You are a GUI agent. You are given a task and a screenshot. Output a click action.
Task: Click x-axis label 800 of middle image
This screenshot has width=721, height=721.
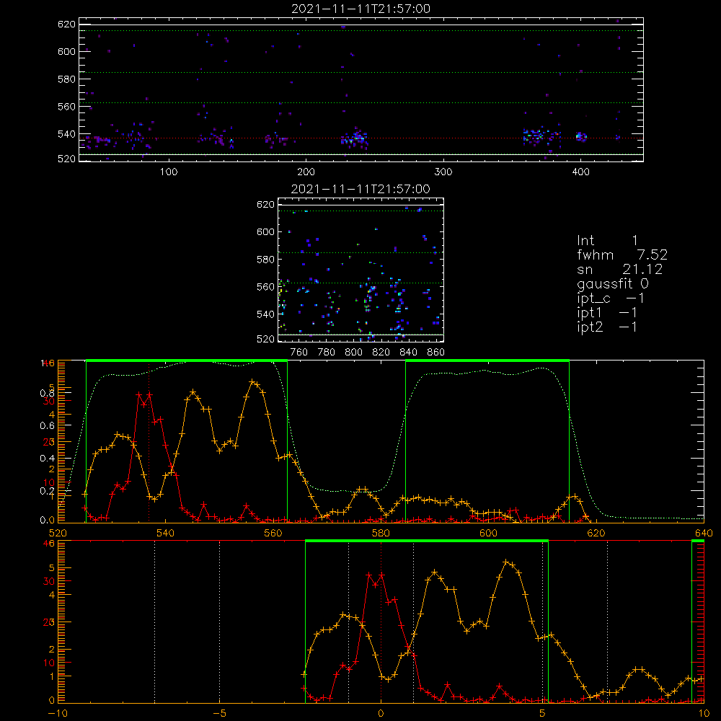point(353,353)
